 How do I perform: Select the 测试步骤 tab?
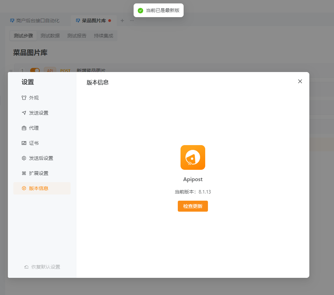click(x=23, y=36)
